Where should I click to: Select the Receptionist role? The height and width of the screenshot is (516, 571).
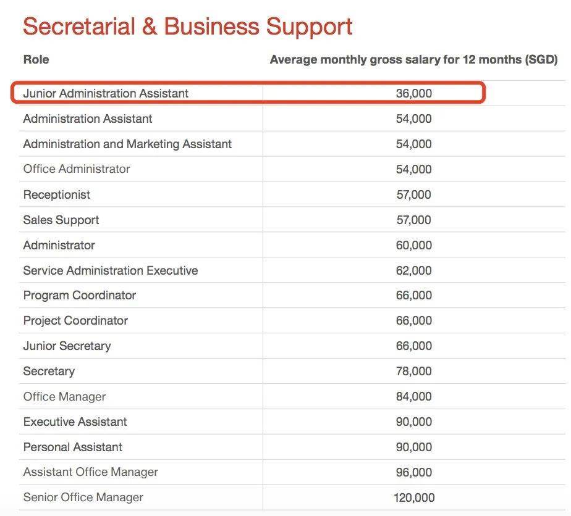56,194
